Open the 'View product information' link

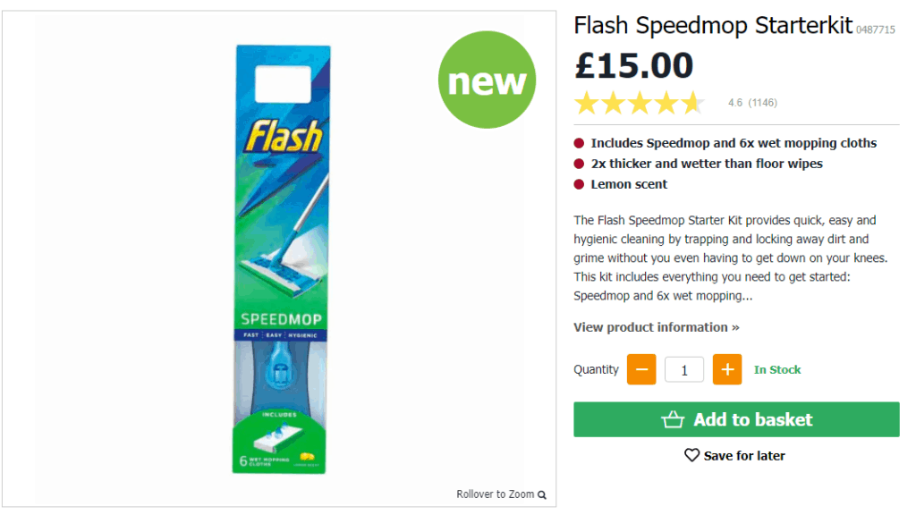[x=656, y=327]
